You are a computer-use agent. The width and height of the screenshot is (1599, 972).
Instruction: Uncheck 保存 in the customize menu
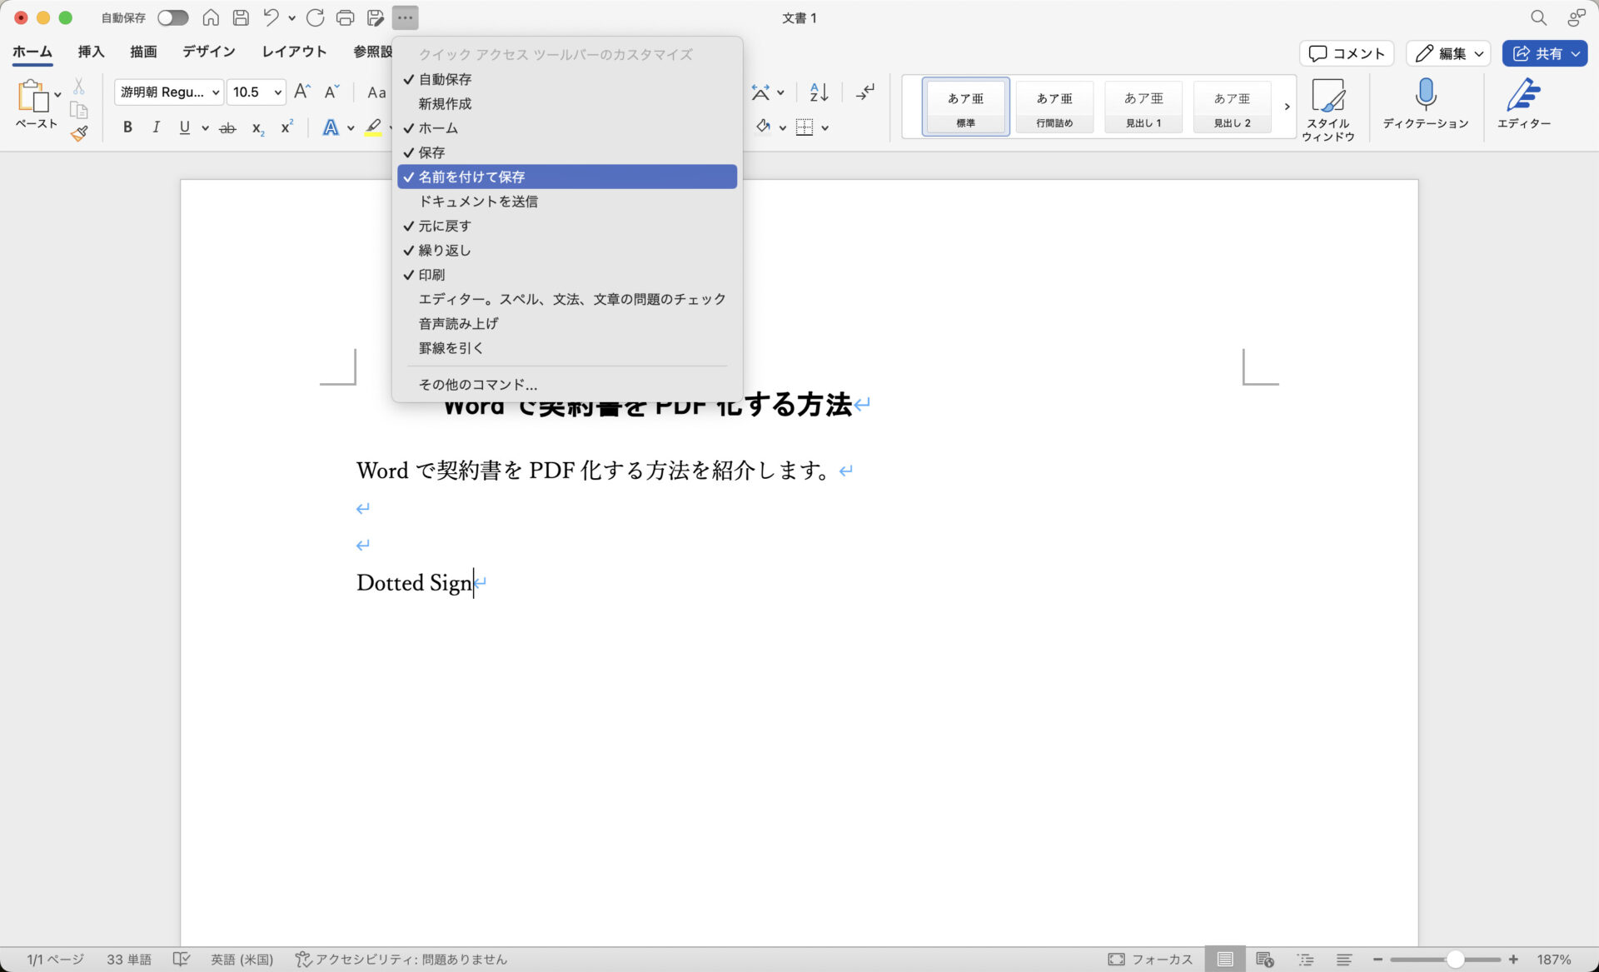coord(567,152)
